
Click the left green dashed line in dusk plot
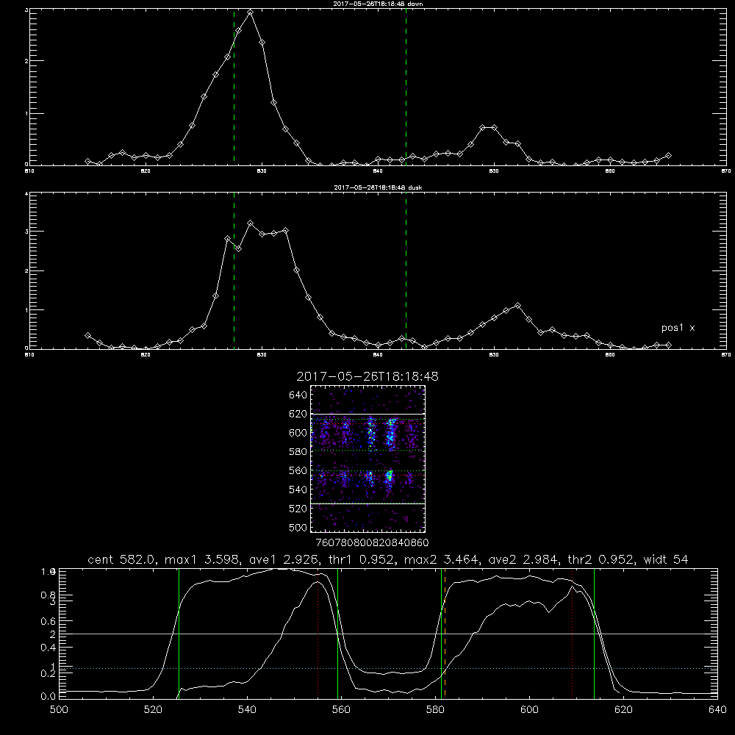pos(234,270)
